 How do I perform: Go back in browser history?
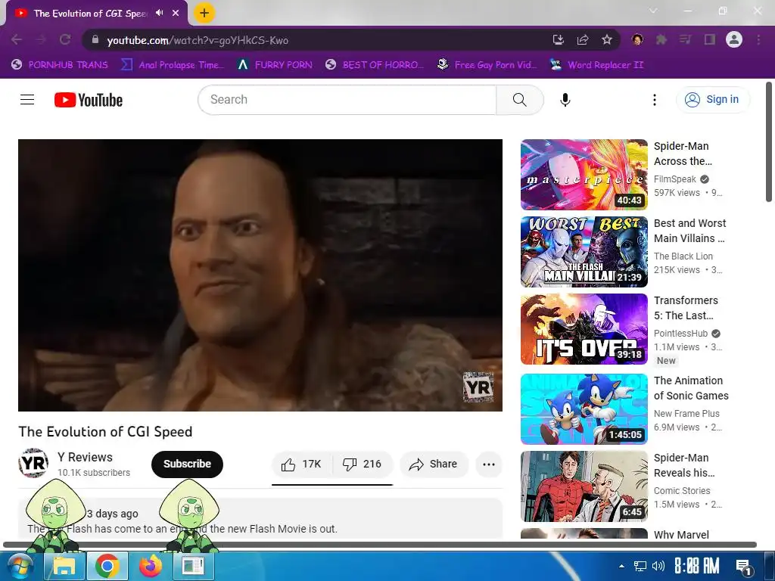point(17,39)
